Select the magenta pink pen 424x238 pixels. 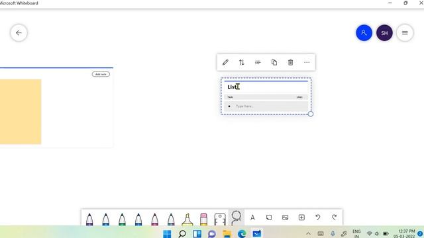coord(154,219)
